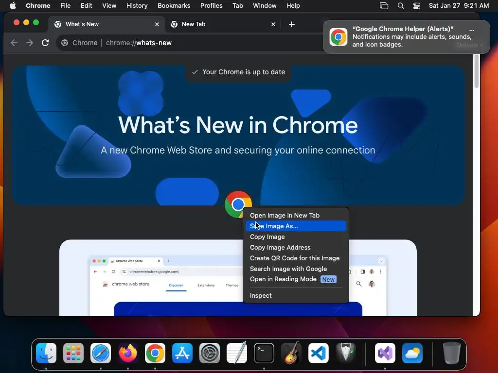The width and height of the screenshot is (498, 373).
Task: Open the Bookmarks menu
Action: (174, 6)
